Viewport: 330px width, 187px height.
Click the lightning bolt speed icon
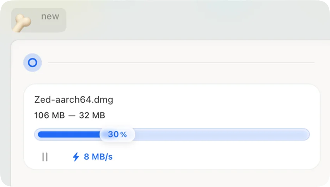click(x=76, y=156)
